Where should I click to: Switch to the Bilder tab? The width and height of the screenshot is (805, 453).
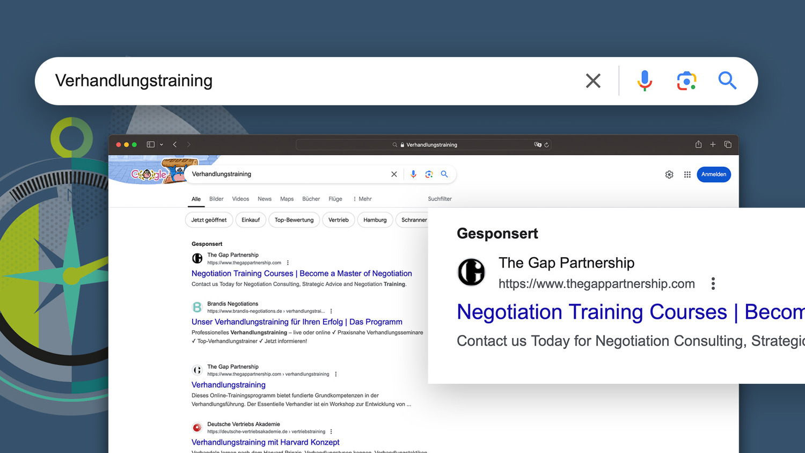[216, 199]
